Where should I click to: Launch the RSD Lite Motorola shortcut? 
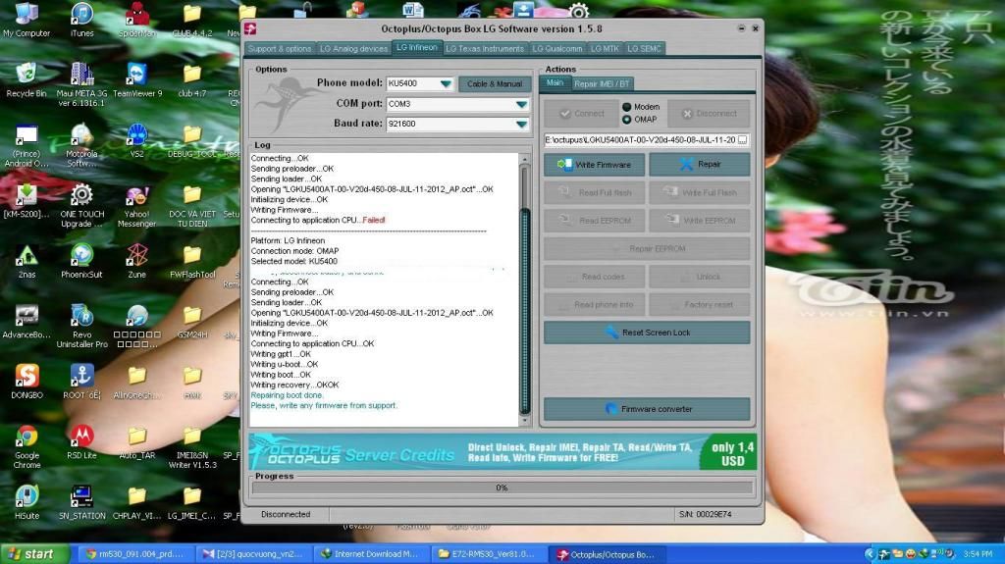click(81, 441)
